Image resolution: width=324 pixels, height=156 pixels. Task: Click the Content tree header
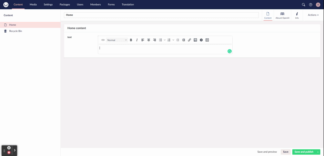tap(8, 15)
